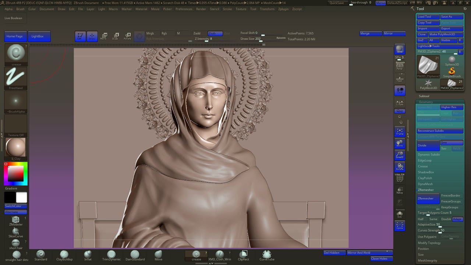
Task: Expand the Modify Topology section
Action: coord(429,243)
